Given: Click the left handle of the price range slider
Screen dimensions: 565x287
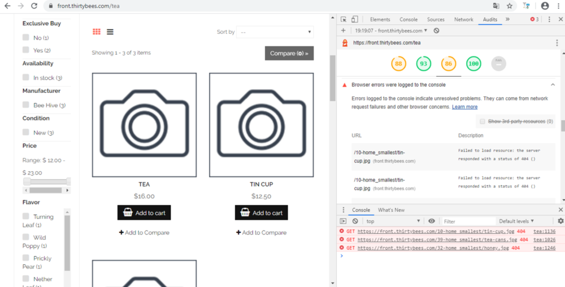Looking at the screenshot, I should pos(27,182).
